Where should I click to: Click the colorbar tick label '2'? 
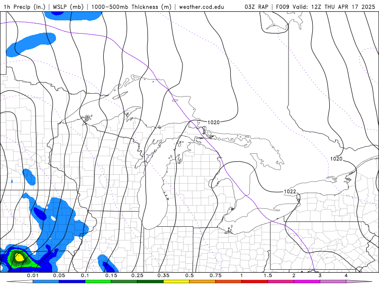(x=294, y=275)
